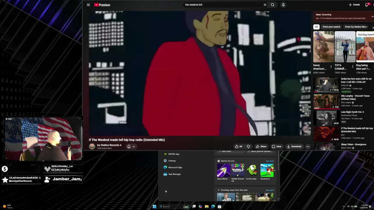Open more actions ellipsis below video
This screenshot has width=374, height=210.
click(x=308, y=146)
